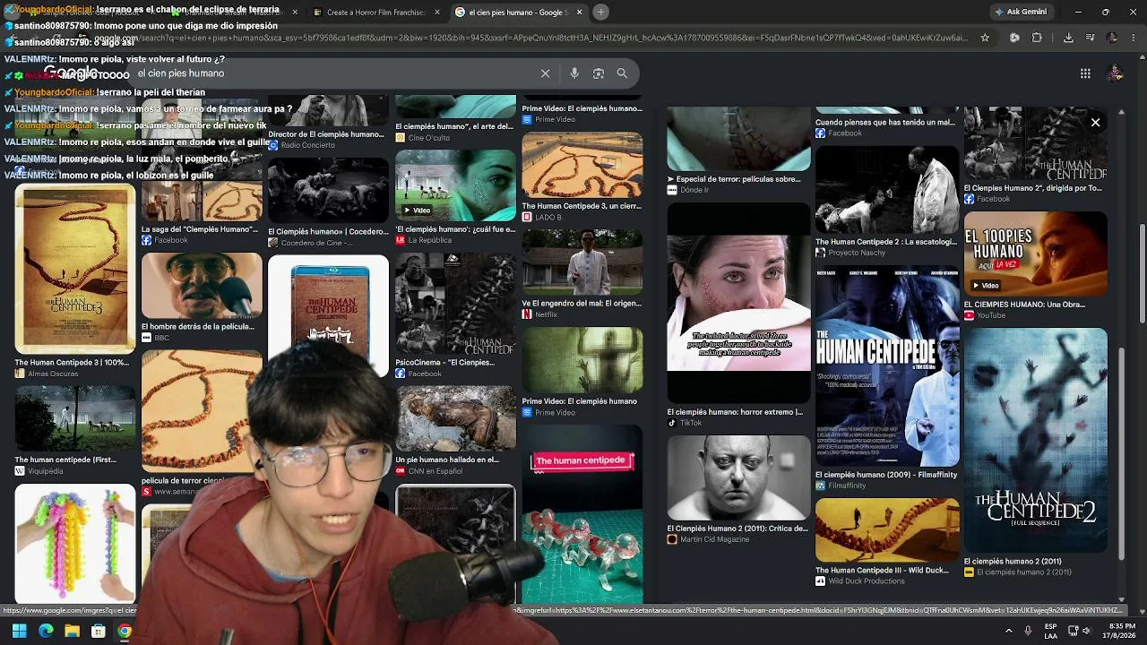1147x645 pixels.
Task: Close the image preview side panel
Action: click(x=1095, y=123)
